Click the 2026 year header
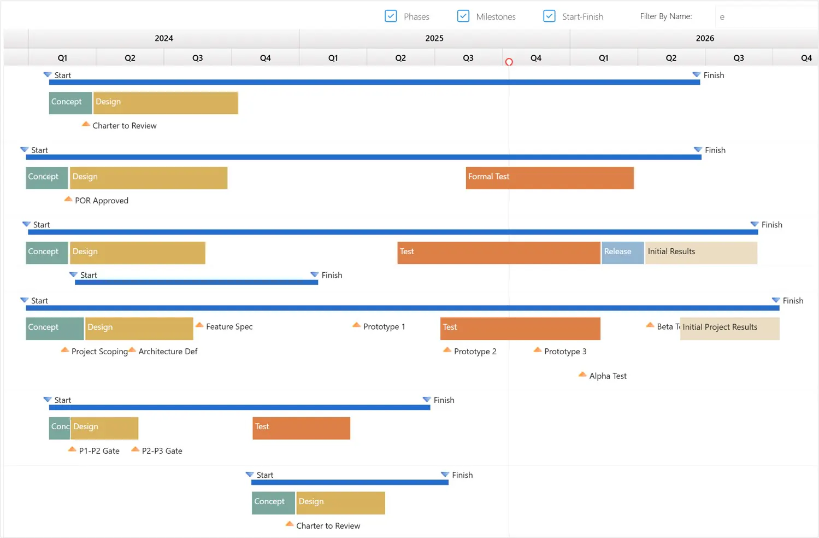819x538 pixels. [694, 38]
